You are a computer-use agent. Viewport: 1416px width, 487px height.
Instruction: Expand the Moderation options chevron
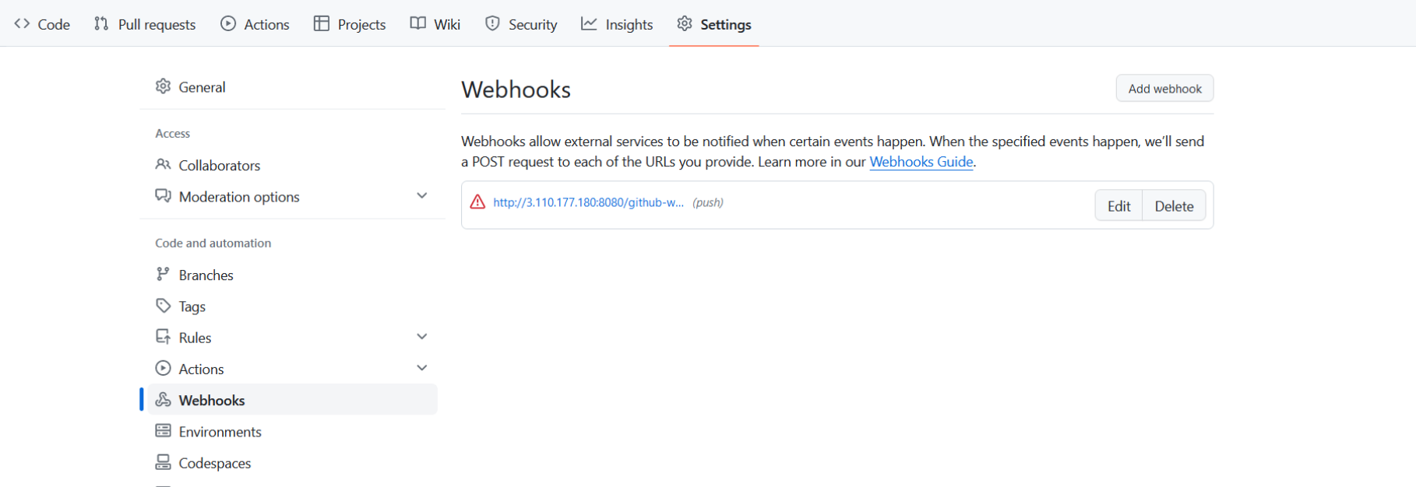421,196
